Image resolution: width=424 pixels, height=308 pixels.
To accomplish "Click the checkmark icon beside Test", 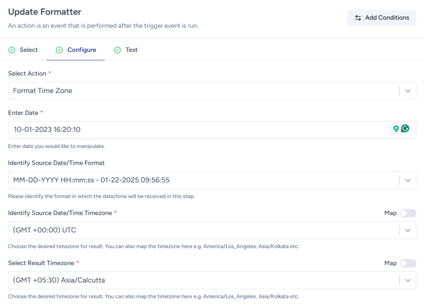I will 117,50.
